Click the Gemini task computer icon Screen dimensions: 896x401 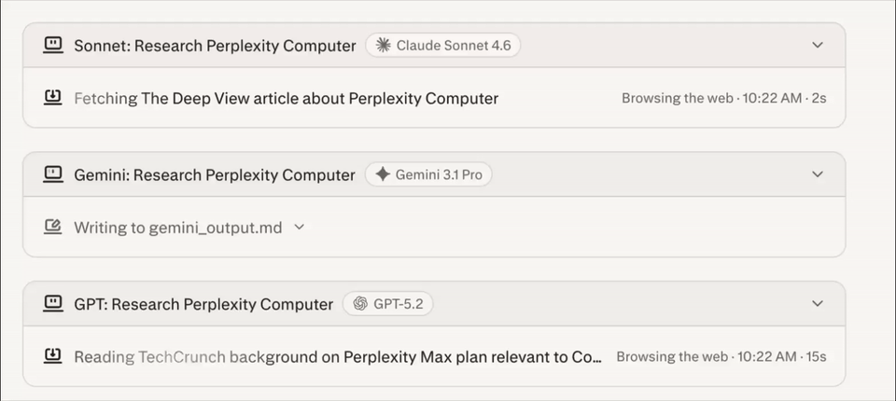[x=53, y=174]
